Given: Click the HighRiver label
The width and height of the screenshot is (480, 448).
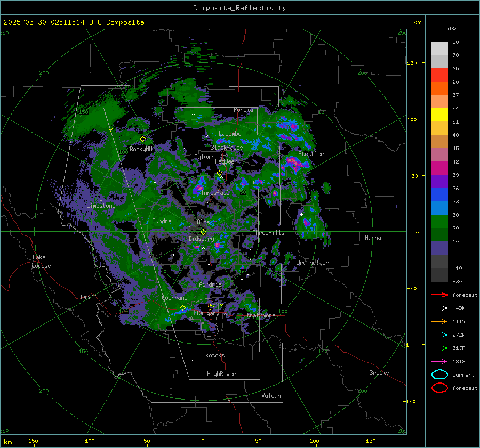Looking at the screenshot, I should point(221,374).
